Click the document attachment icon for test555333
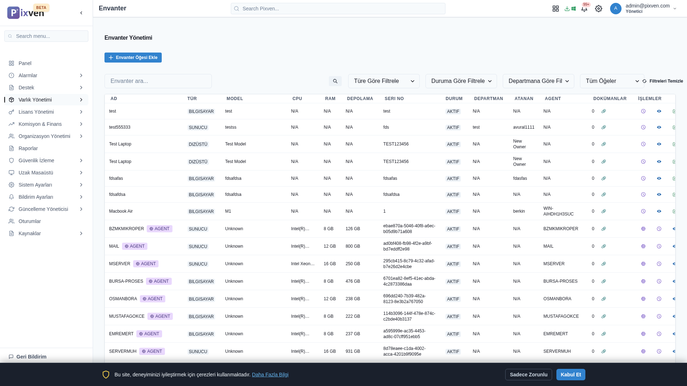The image size is (687, 386). coord(604,127)
